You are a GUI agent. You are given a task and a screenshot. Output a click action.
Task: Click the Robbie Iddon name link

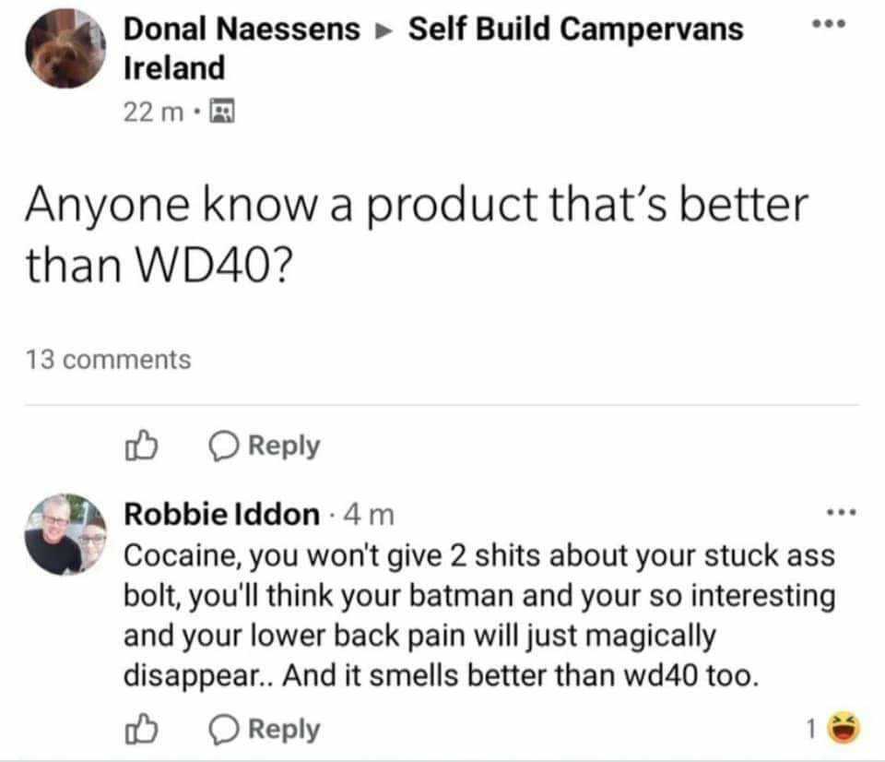click(221, 514)
